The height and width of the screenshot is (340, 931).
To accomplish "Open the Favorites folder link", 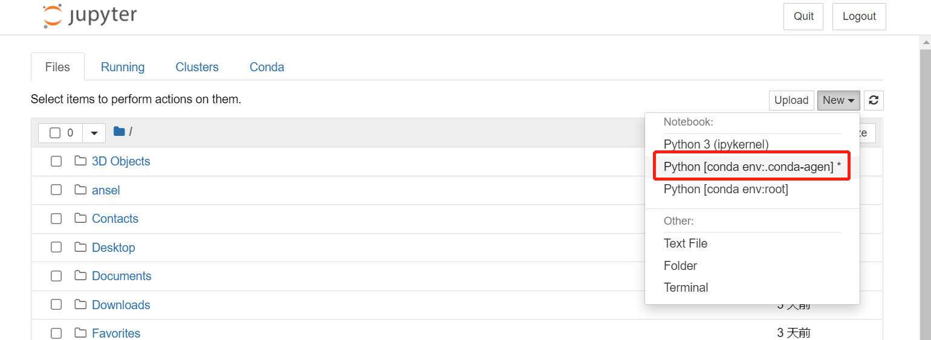I will tap(116, 333).
